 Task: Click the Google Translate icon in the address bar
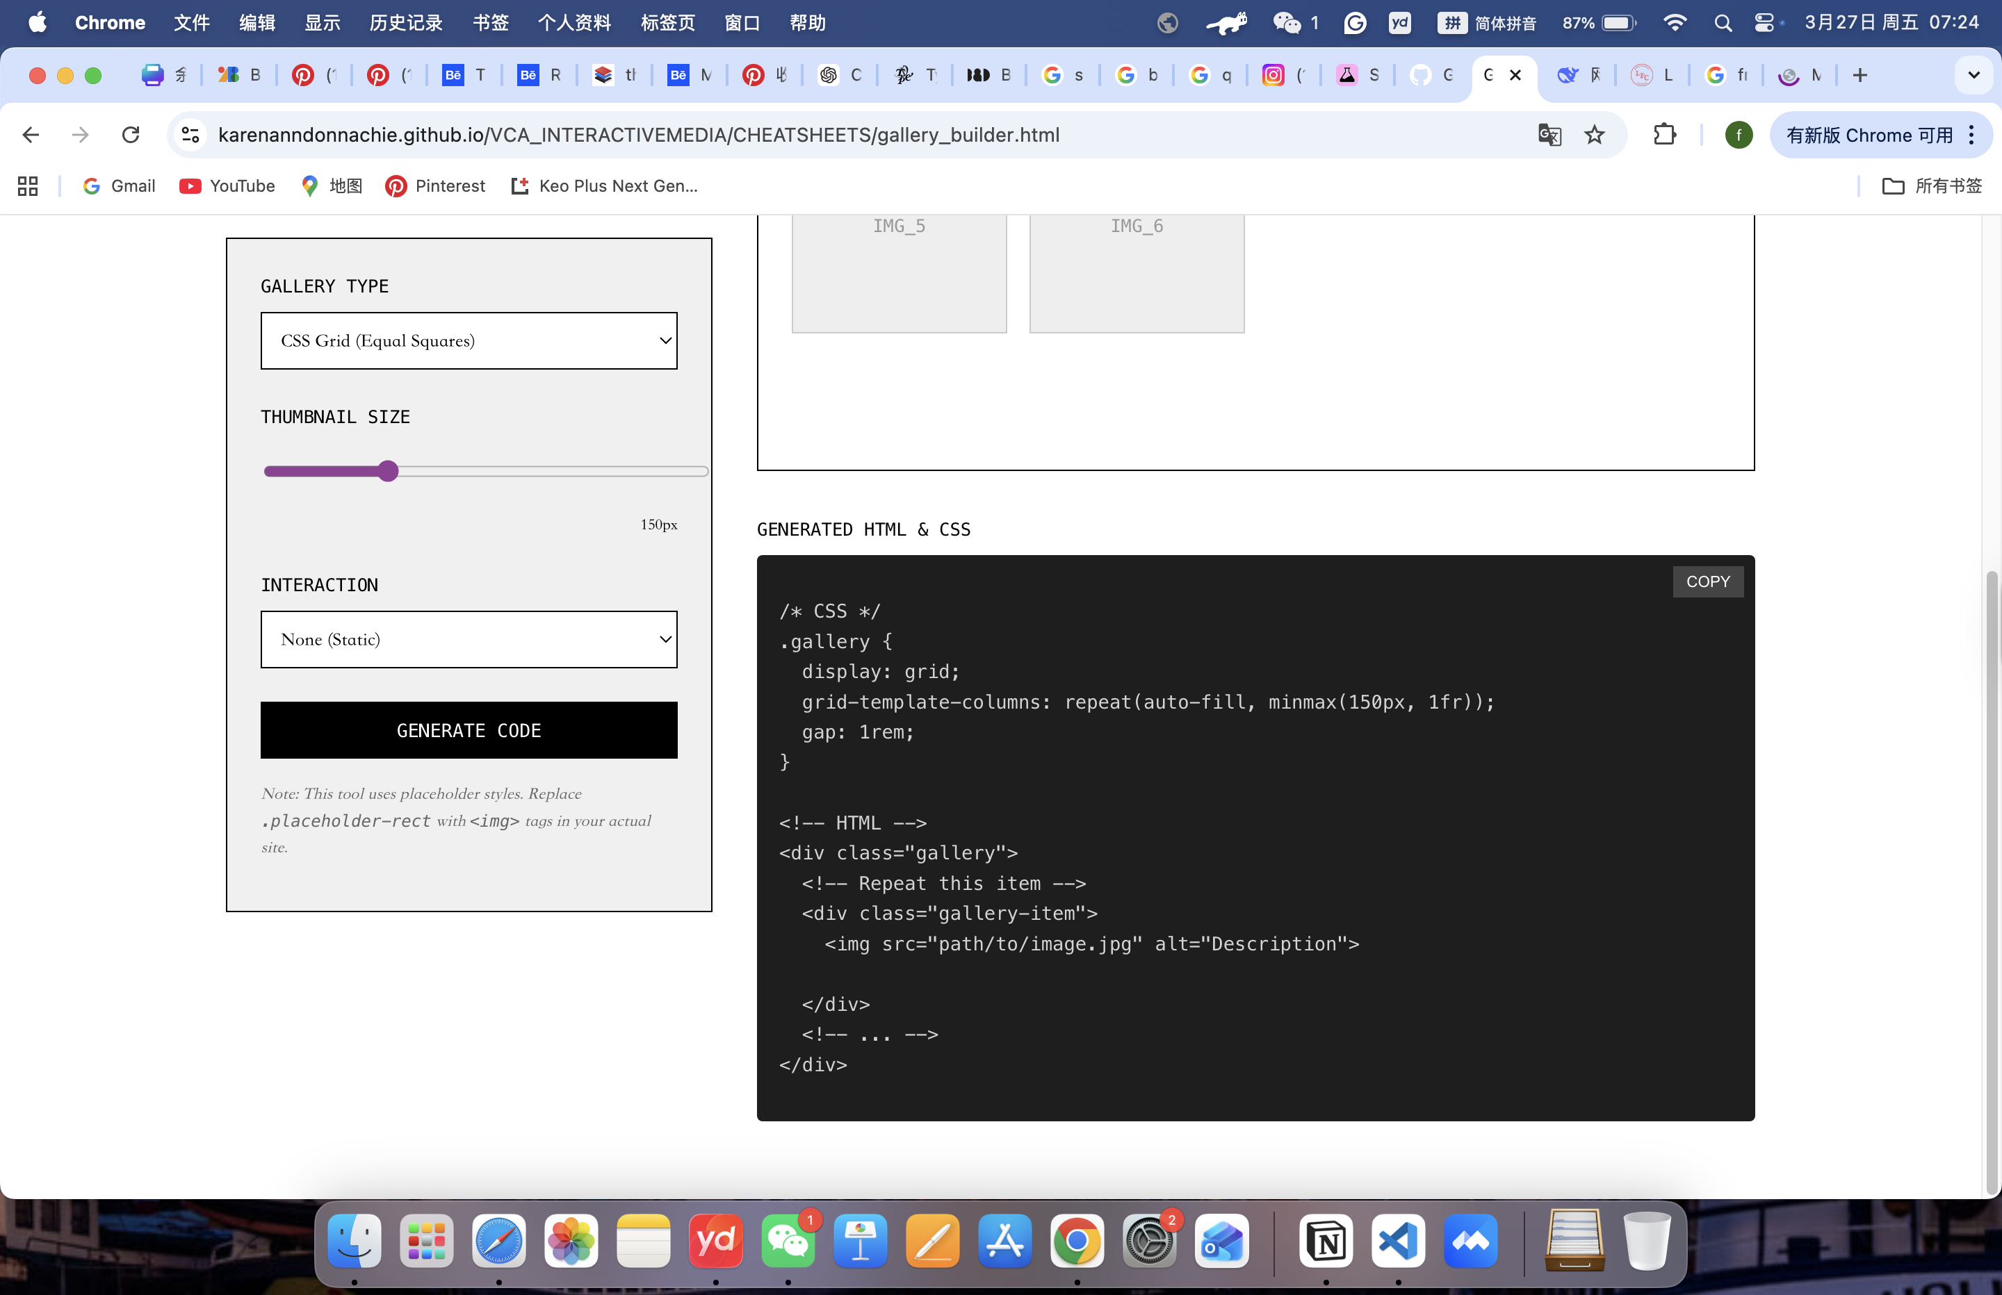(1549, 135)
